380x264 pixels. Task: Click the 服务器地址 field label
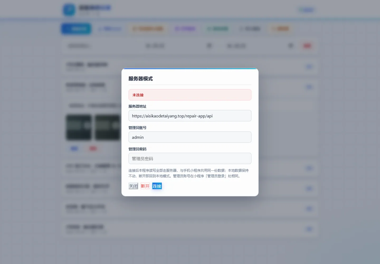pos(137,106)
